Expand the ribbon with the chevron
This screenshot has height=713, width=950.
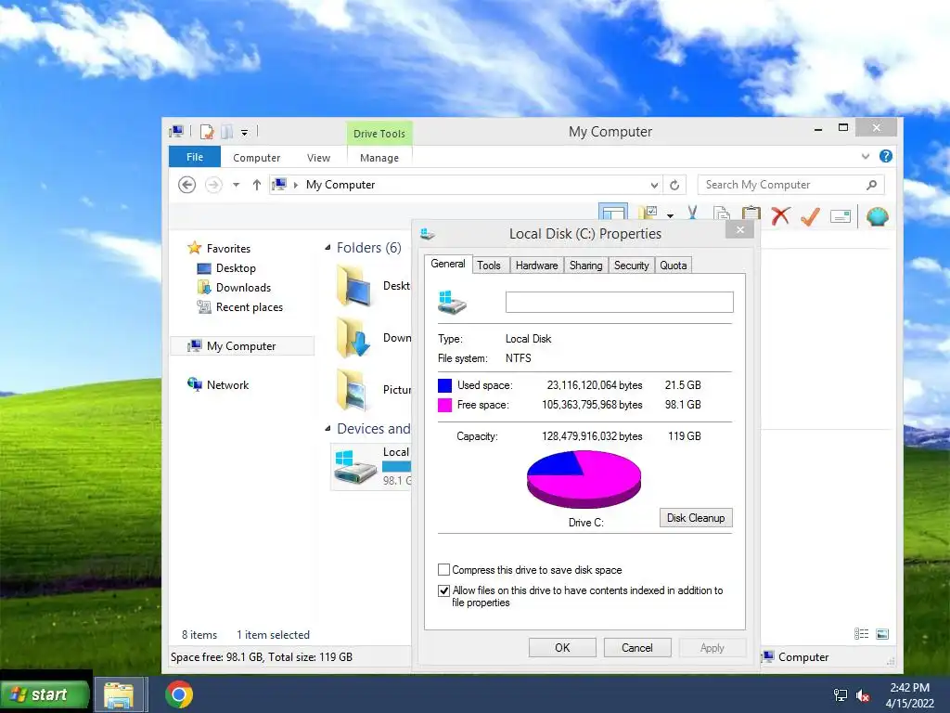(866, 156)
